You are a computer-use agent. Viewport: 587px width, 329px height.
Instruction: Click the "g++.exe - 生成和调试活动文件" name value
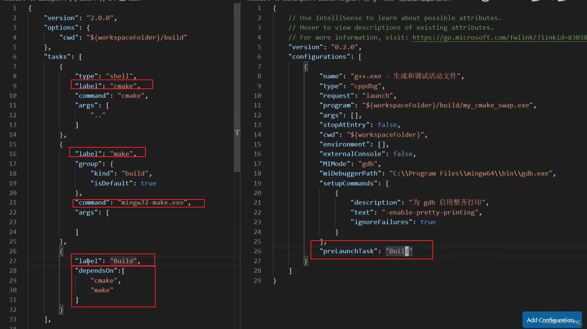pyautogui.click(x=405, y=76)
